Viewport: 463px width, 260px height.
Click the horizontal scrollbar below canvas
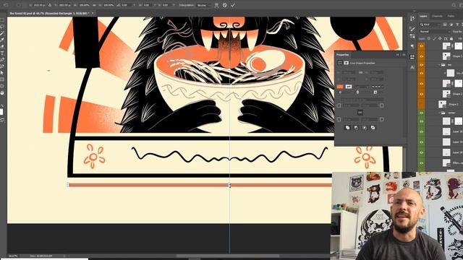click(x=227, y=256)
